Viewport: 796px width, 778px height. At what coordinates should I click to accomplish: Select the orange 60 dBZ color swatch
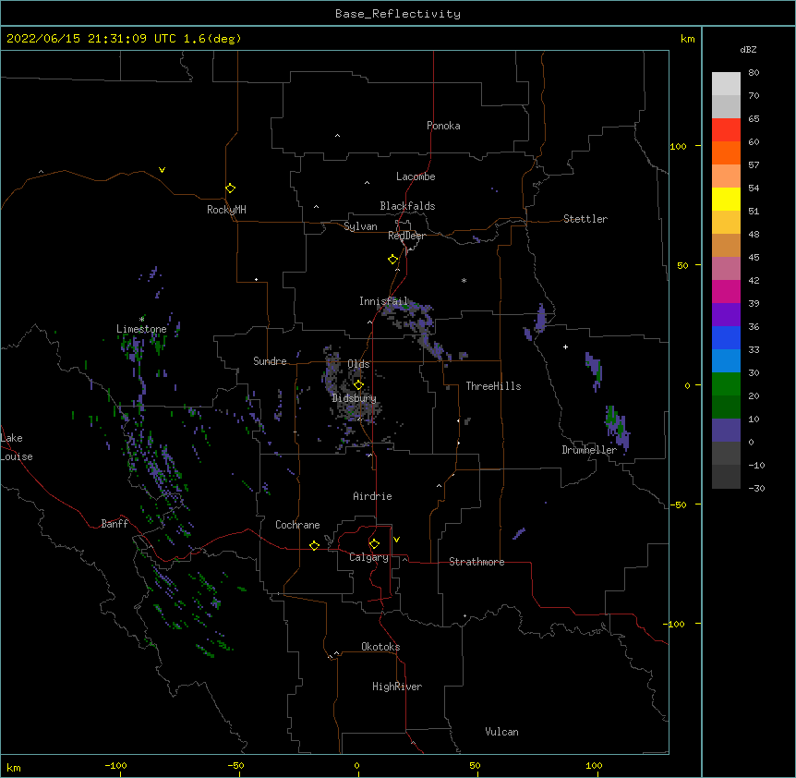(x=726, y=152)
